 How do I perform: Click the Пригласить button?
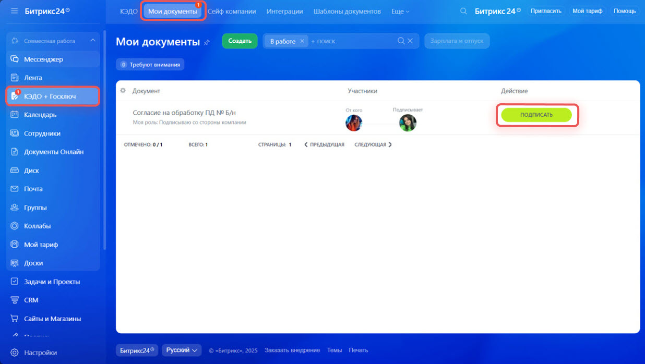pos(546,11)
